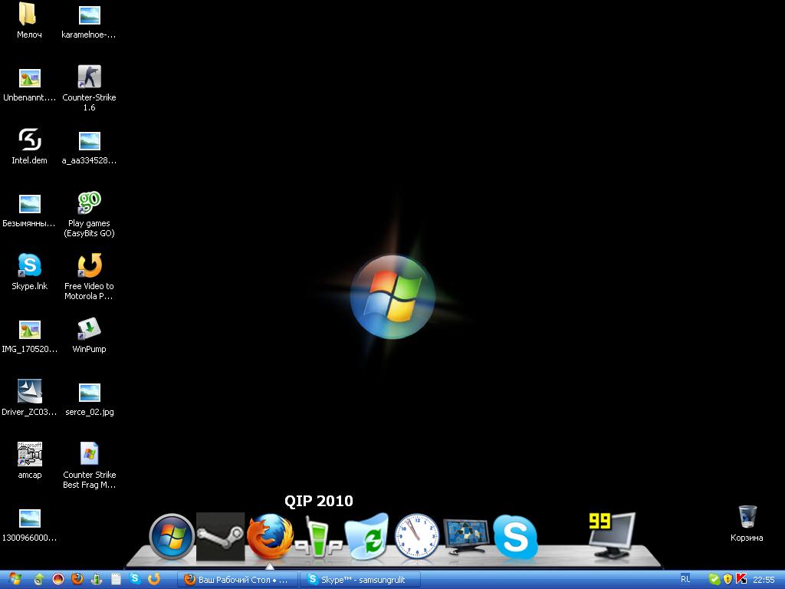Select the Unbenannt image file
The height and width of the screenshot is (589, 785).
[29, 84]
